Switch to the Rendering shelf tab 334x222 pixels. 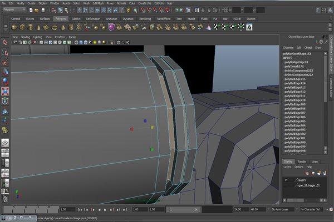(x=145, y=19)
